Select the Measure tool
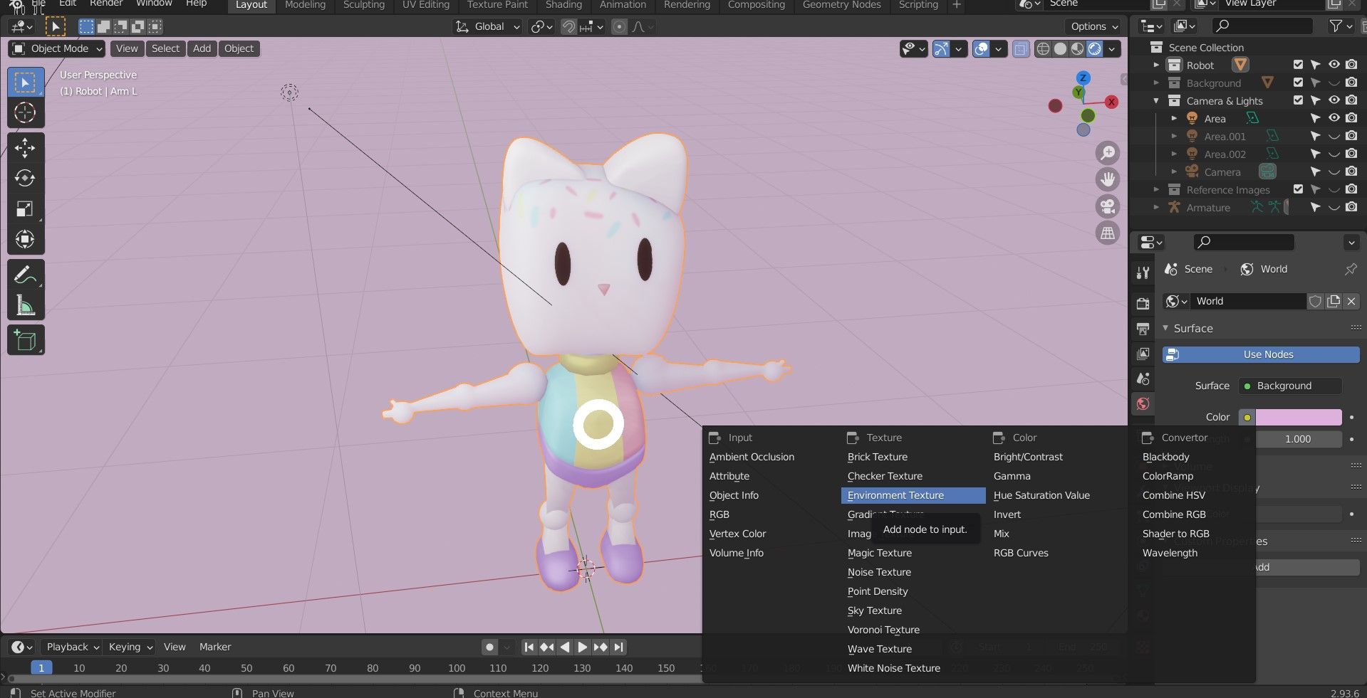Viewport: 1367px width, 698px height. pyautogui.click(x=25, y=305)
